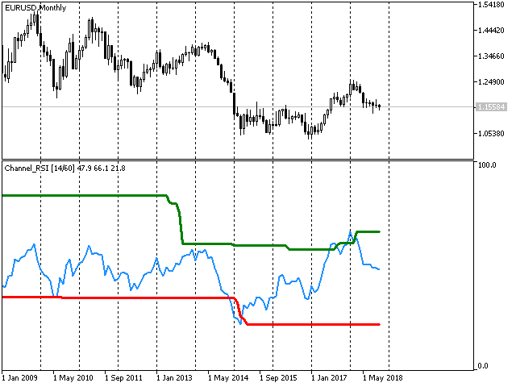Screen dimensions: 516x387
Task: Select the 1 Sep 2011 date marker
Action: pyautogui.click(x=125, y=377)
